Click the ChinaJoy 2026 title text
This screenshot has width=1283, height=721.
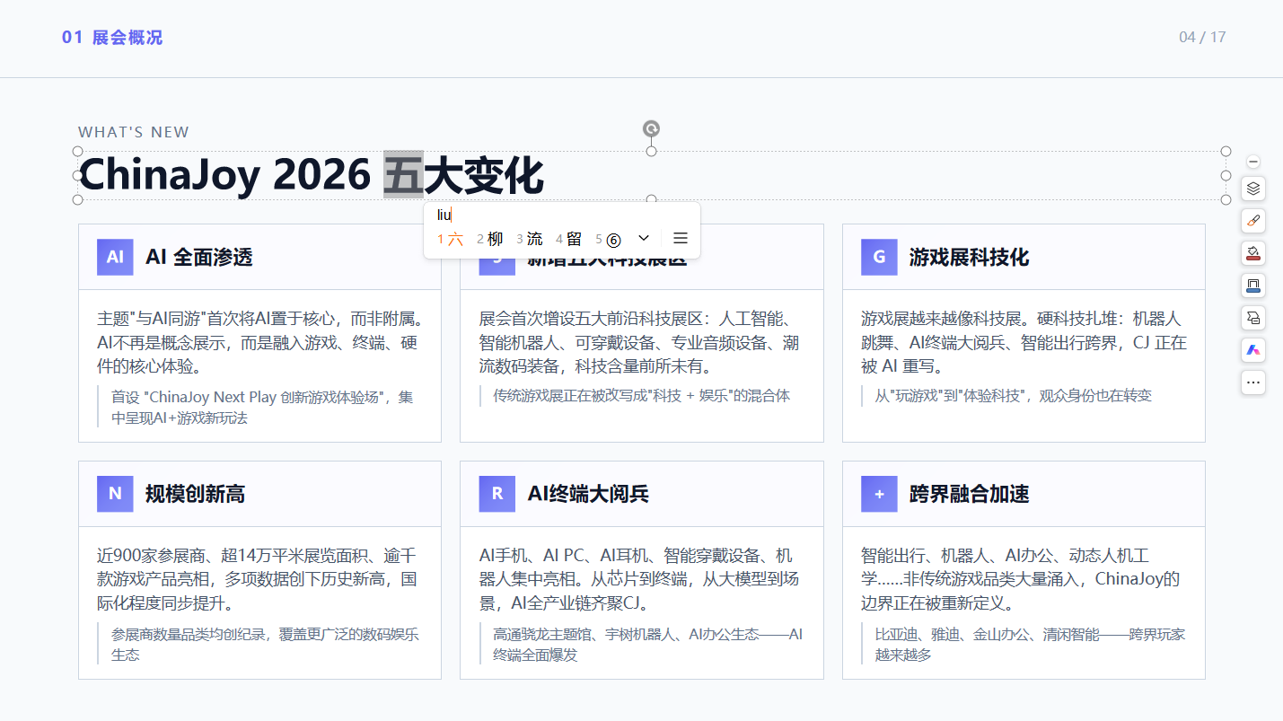point(225,175)
